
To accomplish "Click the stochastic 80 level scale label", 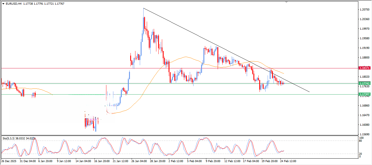I will pos(361,141).
